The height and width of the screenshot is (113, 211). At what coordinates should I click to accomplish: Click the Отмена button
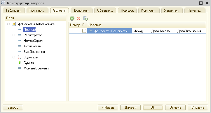pos(175,107)
